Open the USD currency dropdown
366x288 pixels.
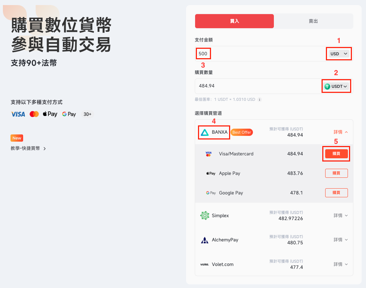click(339, 54)
